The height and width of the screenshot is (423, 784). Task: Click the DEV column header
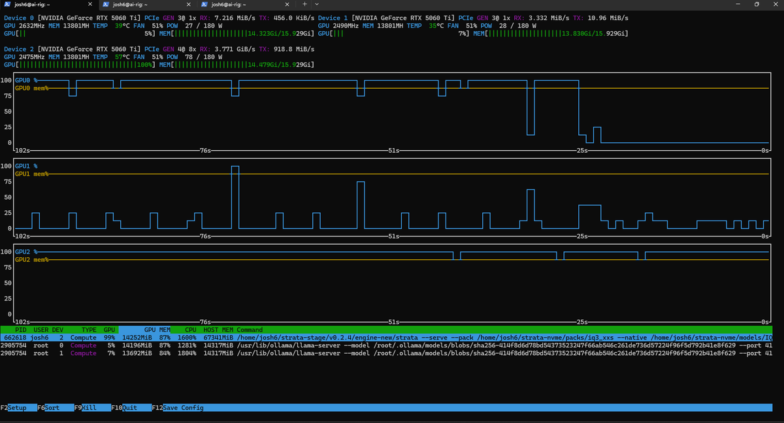tap(57, 330)
